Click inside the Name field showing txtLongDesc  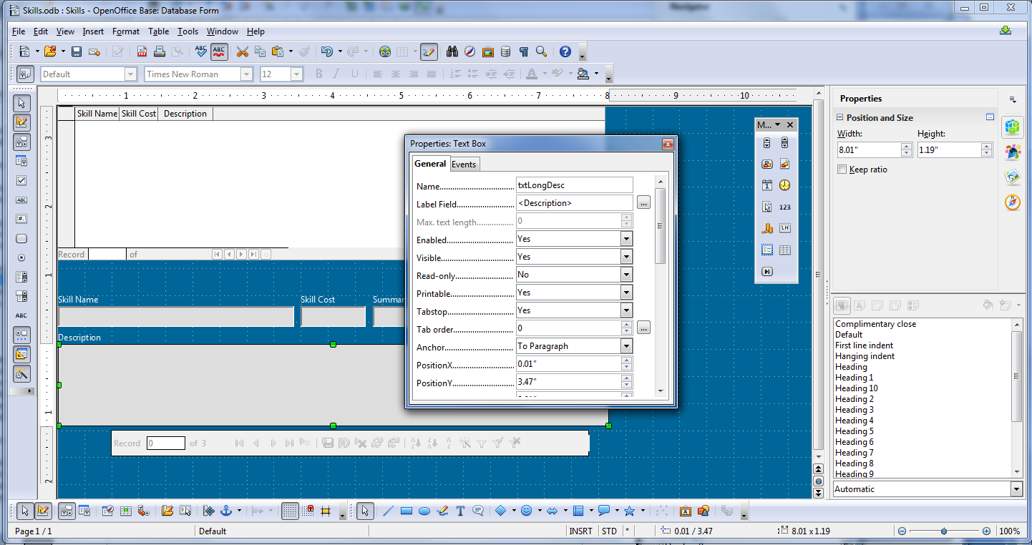573,185
